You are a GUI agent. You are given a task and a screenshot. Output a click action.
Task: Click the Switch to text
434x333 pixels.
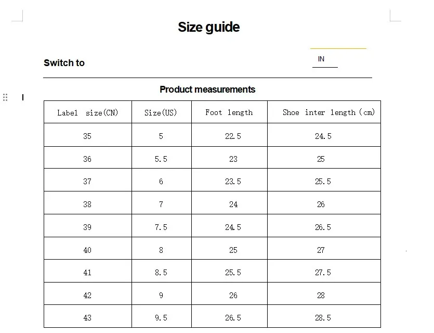[x=64, y=63]
